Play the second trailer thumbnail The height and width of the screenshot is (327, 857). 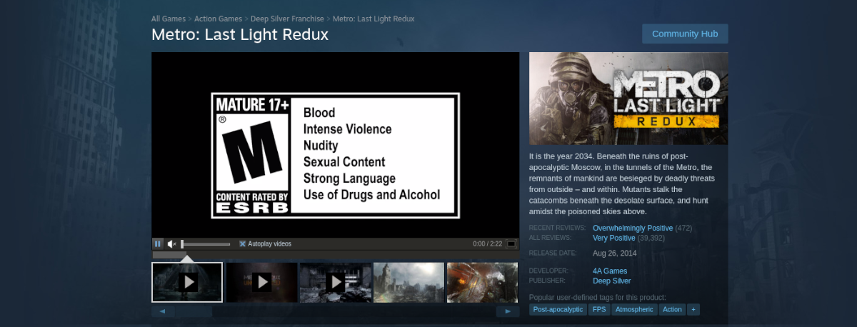pyautogui.click(x=261, y=282)
